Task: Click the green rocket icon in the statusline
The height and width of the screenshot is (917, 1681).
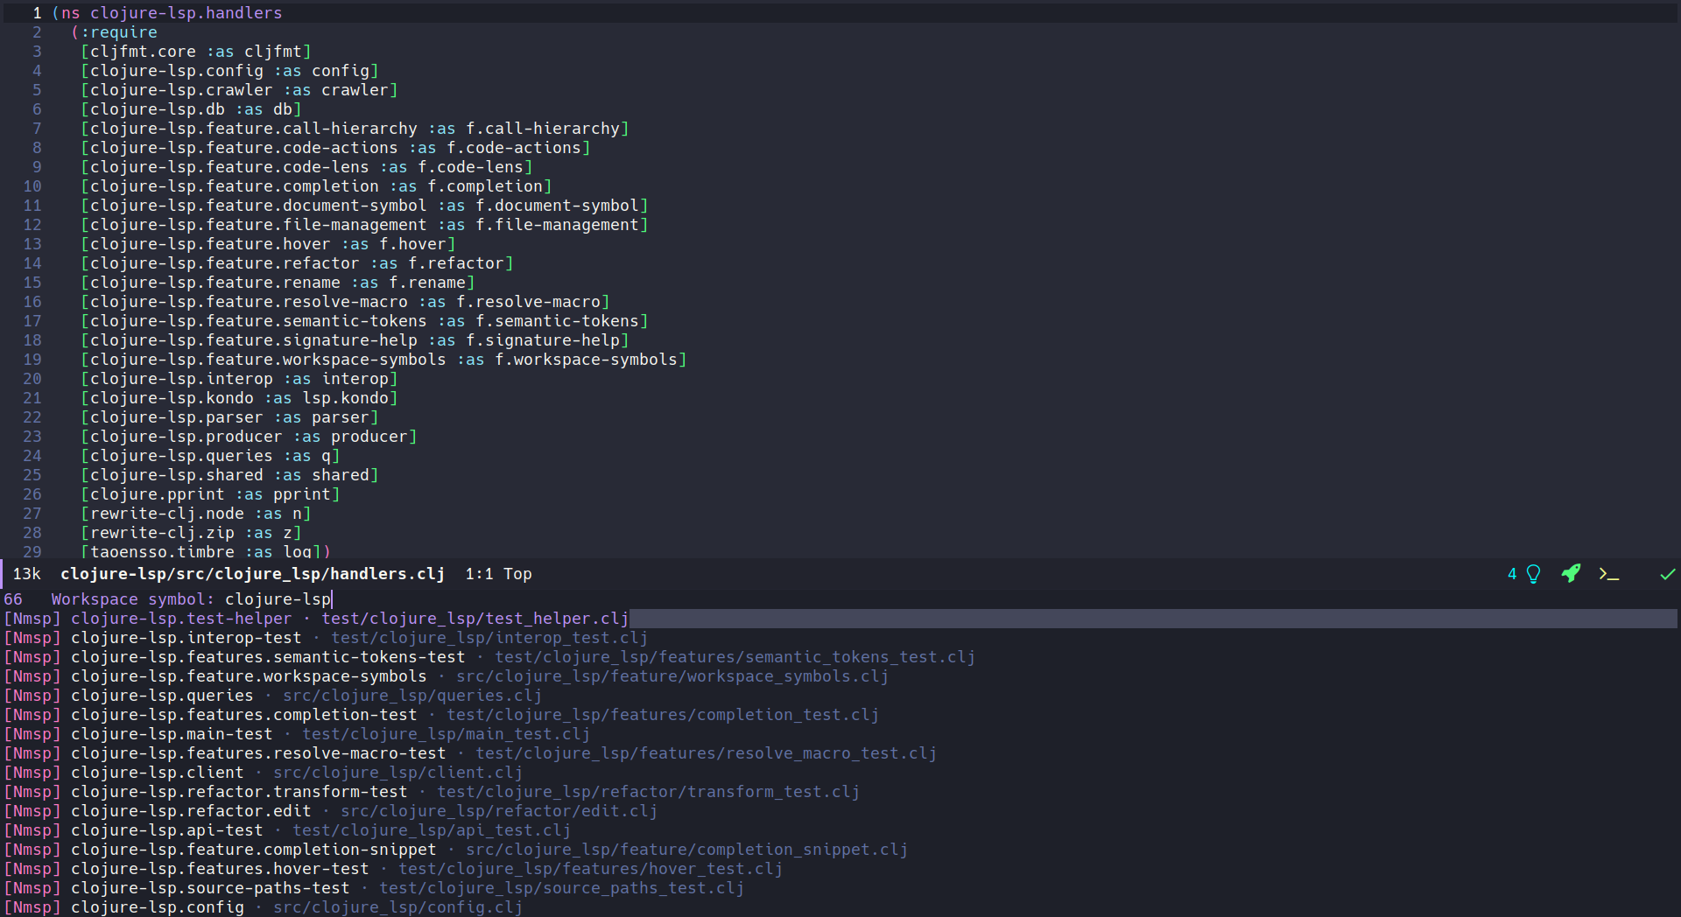Action: 1572,574
